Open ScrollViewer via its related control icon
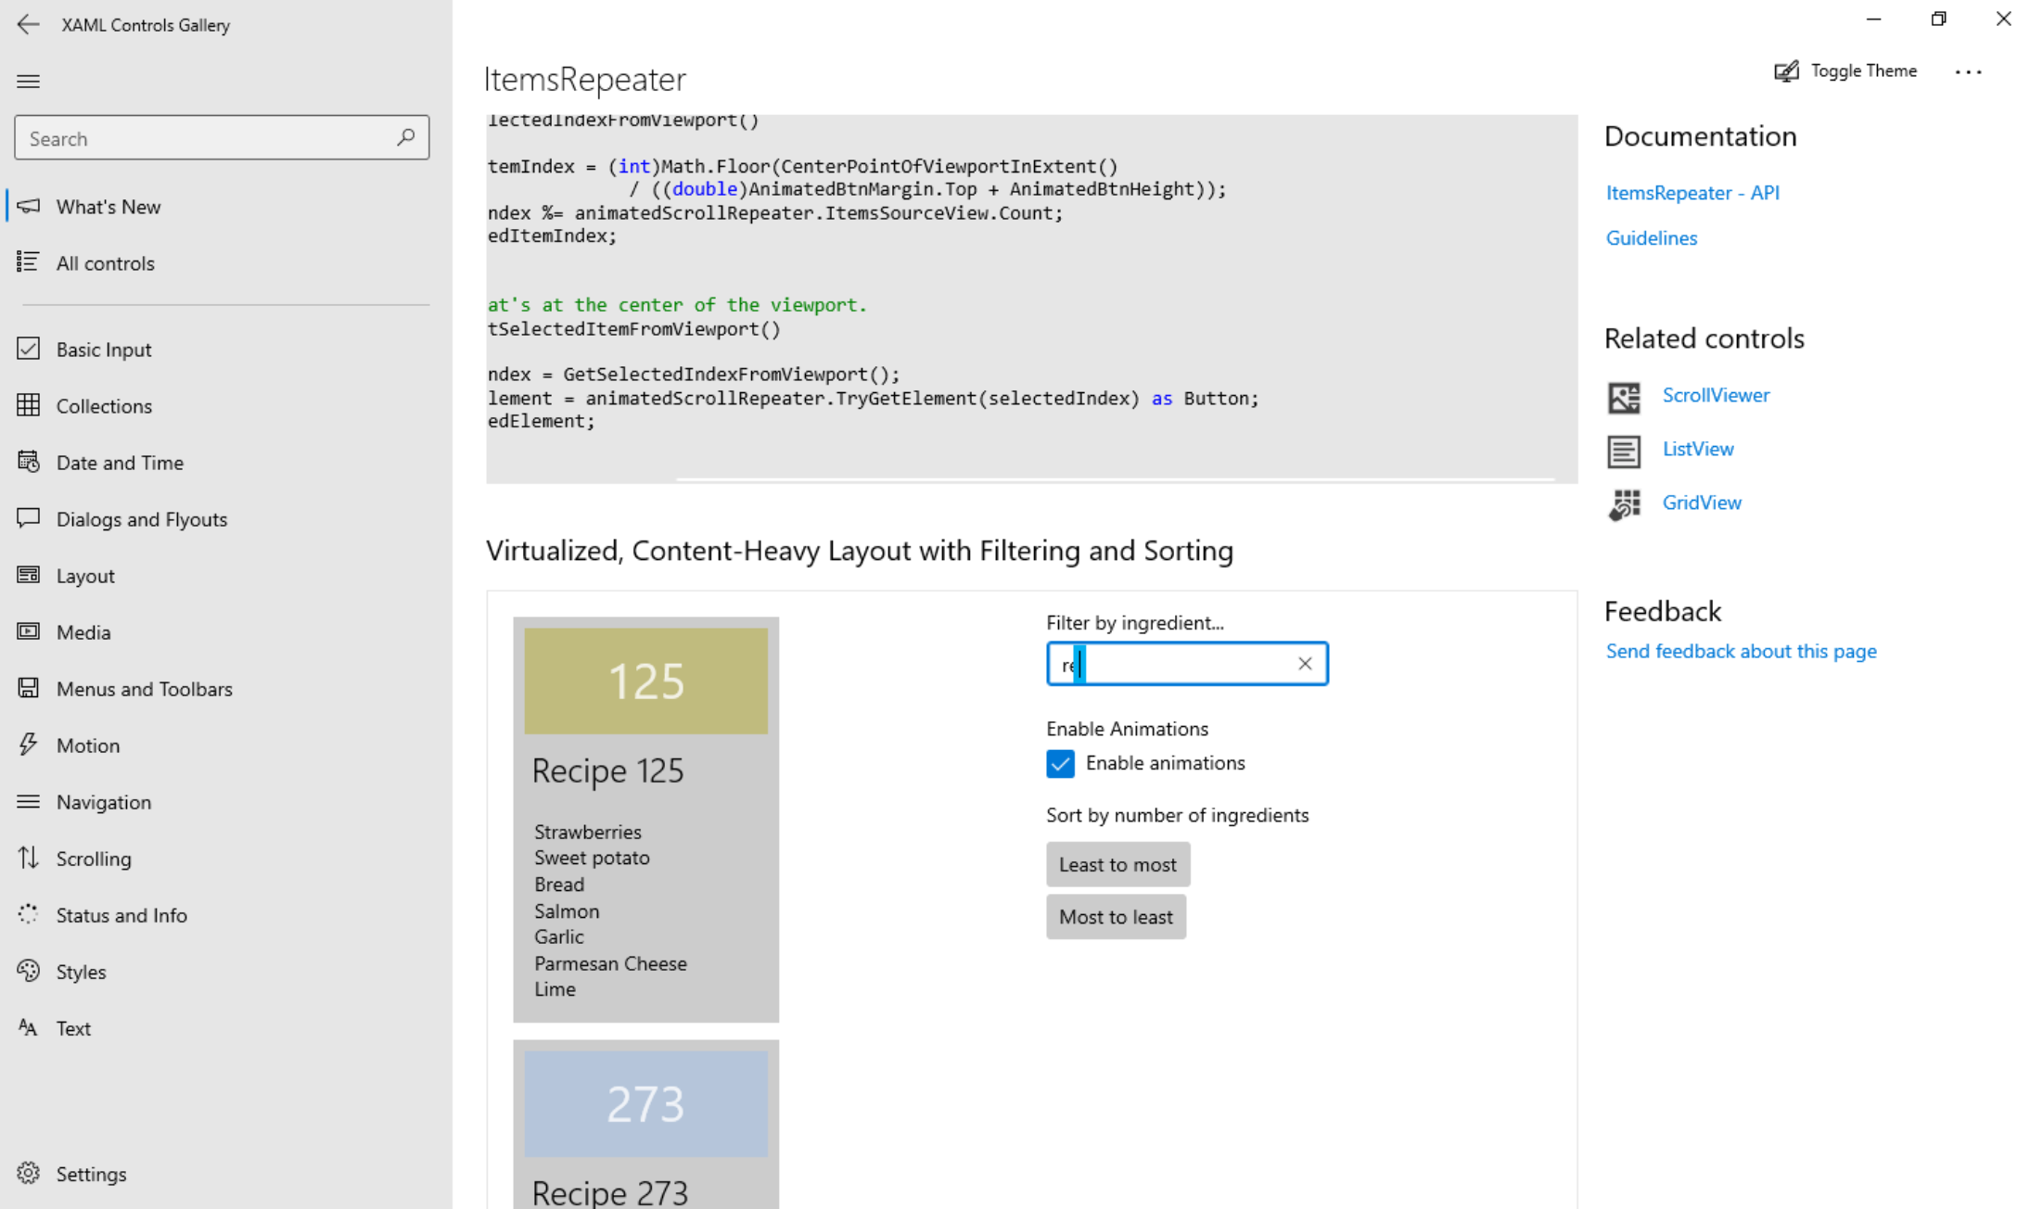Image resolution: width=2030 pixels, height=1209 pixels. click(1624, 398)
